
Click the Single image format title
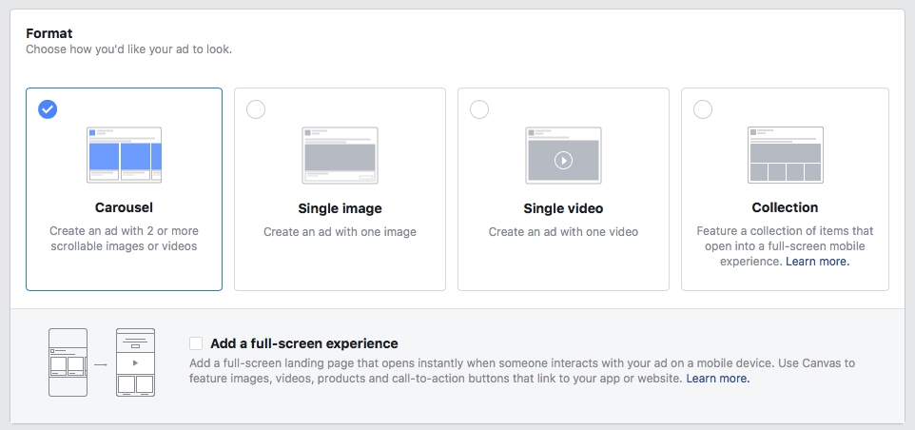coord(340,208)
